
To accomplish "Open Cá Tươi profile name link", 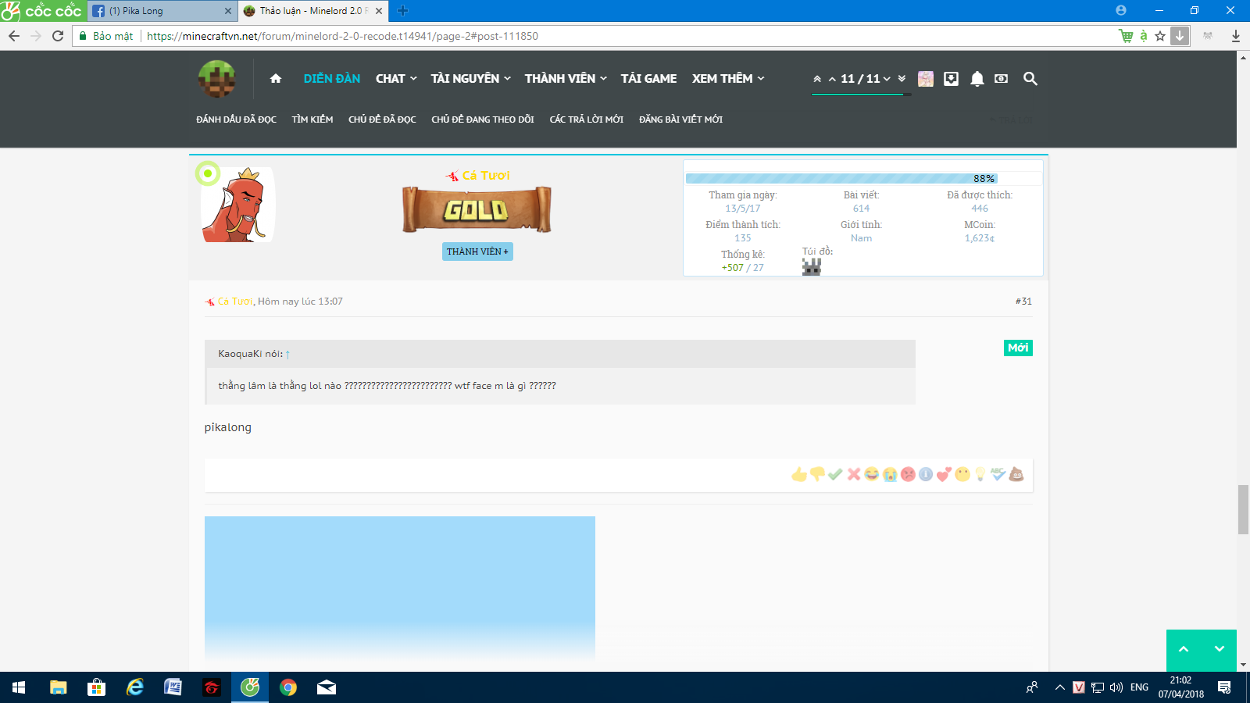I will [x=486, y=176].
